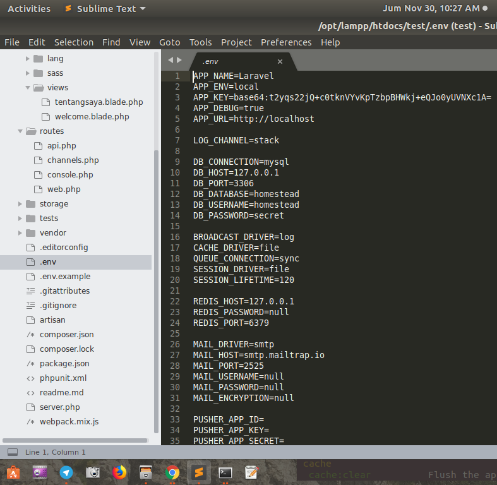The height and width of the screenshot is (485, 497).
Task: Open web.php in the sidebar
Action: (64, 189)
